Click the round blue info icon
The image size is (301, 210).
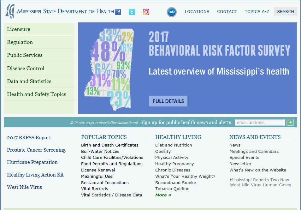click(x=172, y=12)
